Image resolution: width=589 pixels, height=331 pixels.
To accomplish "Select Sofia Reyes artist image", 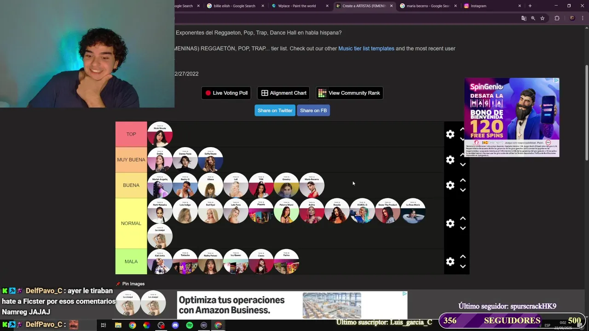I will point(210,160).
